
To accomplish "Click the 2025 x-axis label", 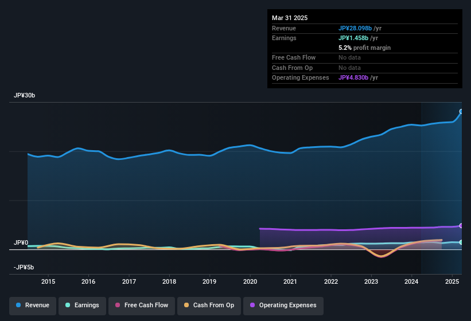I will (452, 281).
